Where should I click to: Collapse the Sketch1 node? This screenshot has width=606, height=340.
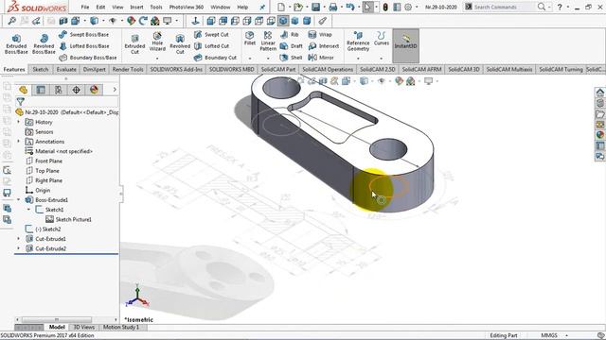tap(28, 210)
